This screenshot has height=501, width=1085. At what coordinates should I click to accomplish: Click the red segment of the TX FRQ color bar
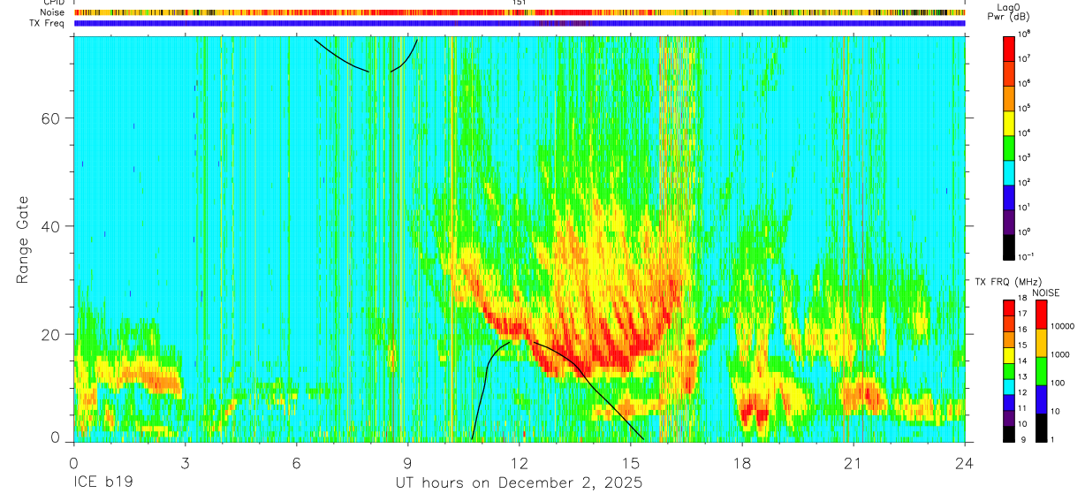1009,307
